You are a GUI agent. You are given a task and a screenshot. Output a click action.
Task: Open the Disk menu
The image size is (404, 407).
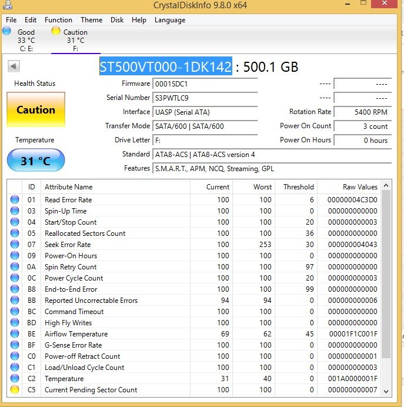tap(117, 20)
